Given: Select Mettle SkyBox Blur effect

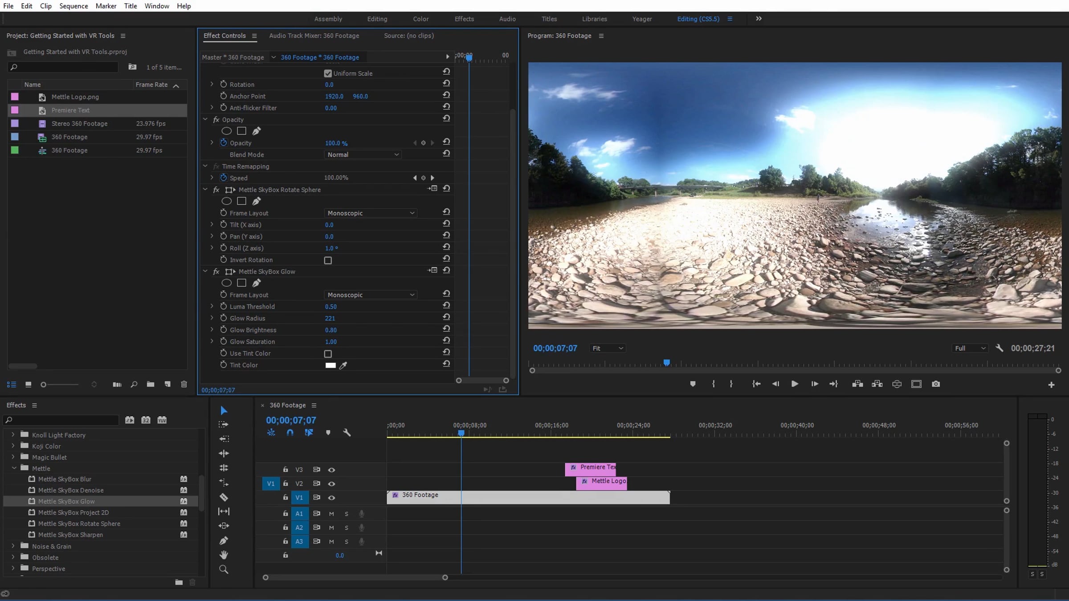Looking at the screenshot, I should (65, 479).
